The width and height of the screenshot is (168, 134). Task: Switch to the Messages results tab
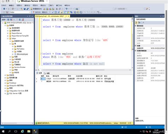click(x=47, y=73)
